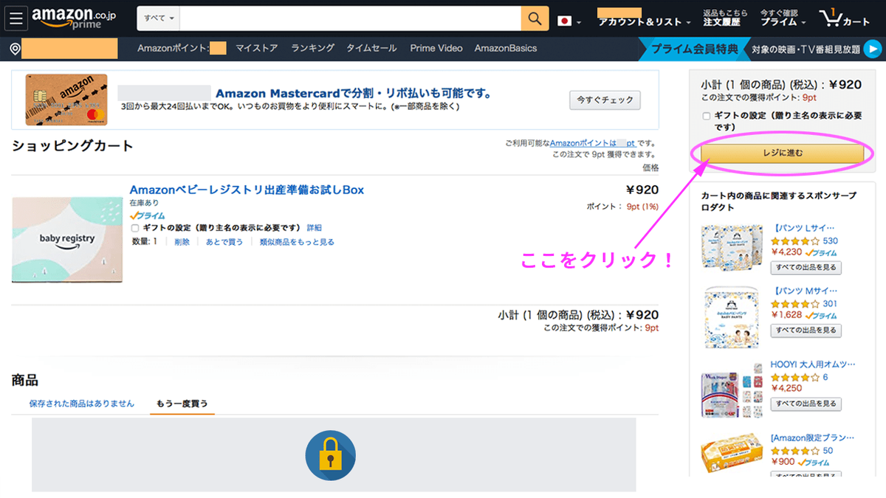Expand the アカウント&リスト dropdown
The width and height of the screenshot is (886, 498).
tap(645, 22)
